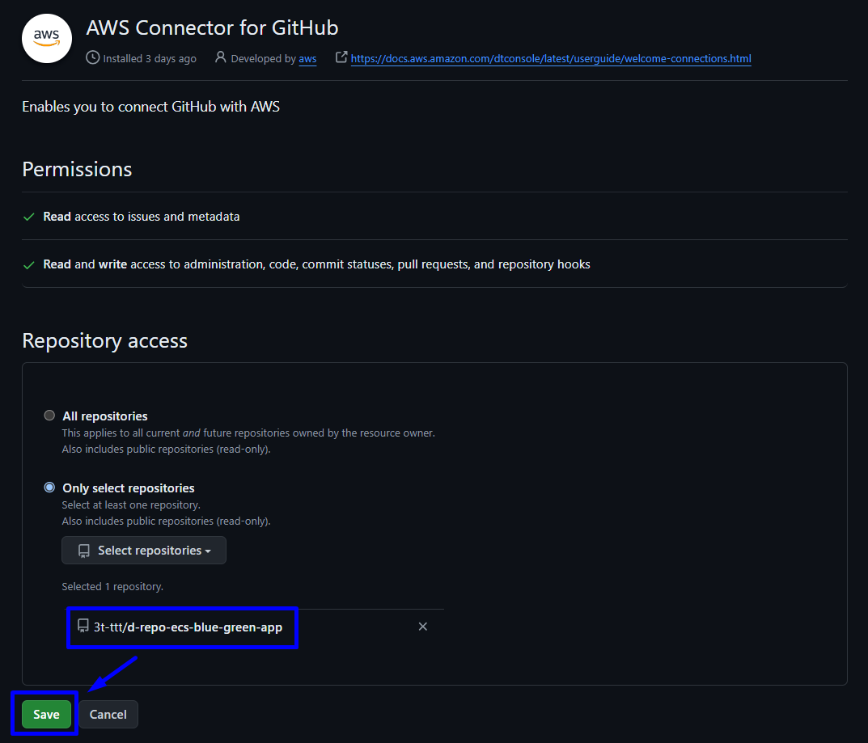Click the AWS Connector for GitHub title
This screenshot has width=868, height=743.
click(212, 27)
